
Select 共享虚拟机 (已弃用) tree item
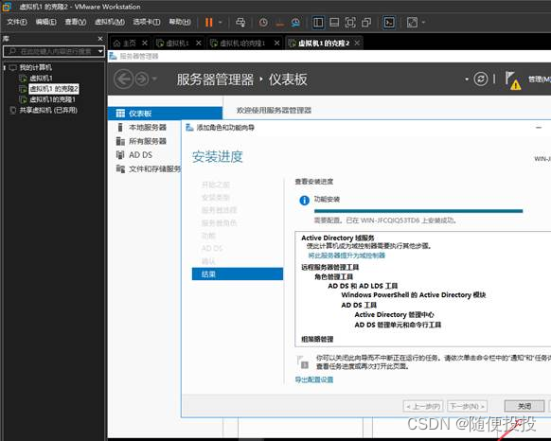point(48,111)
